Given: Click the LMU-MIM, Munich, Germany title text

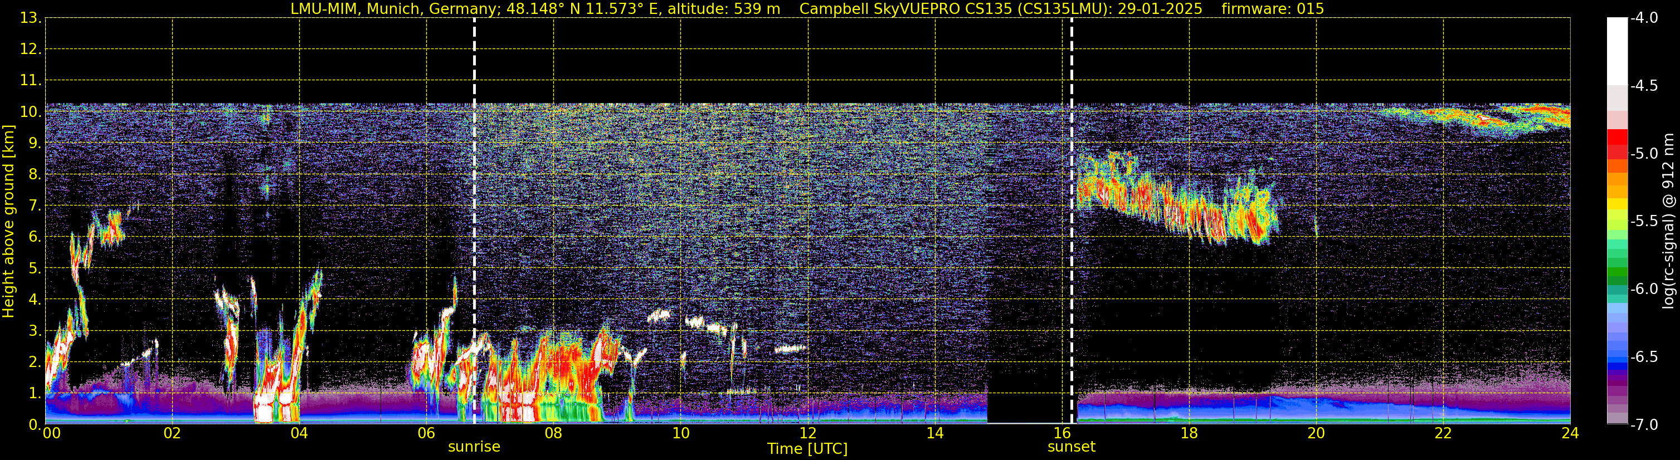Looking at the screenshot, I should coord(396,8).
